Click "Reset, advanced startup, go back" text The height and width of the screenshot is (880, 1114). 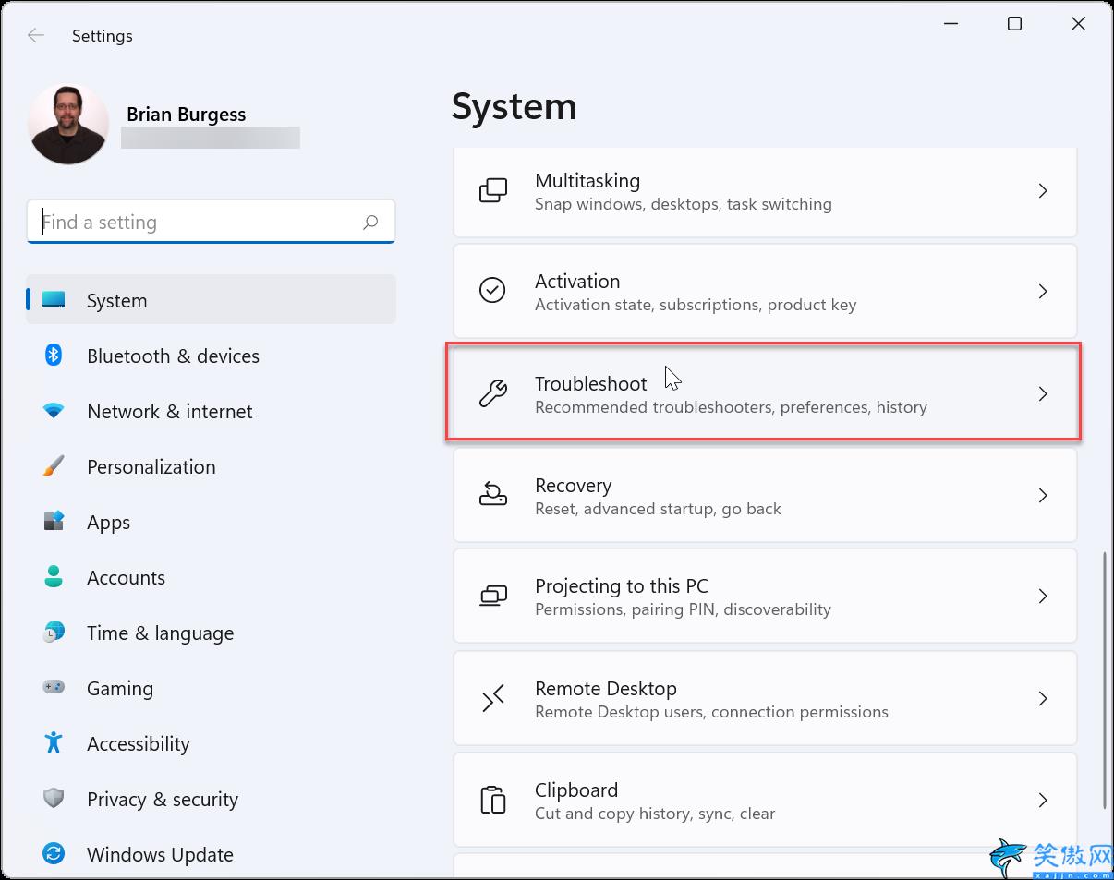pos(658,509)
